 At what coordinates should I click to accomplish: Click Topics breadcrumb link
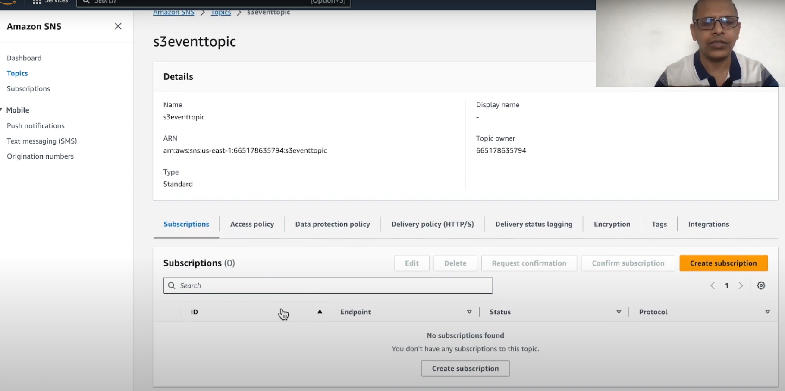tap(221, 13)
